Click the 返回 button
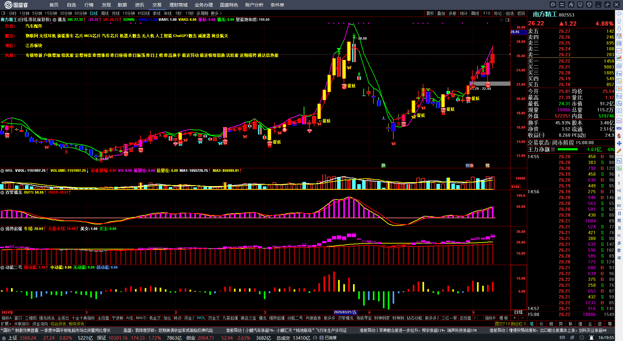 tap(521, 13)
